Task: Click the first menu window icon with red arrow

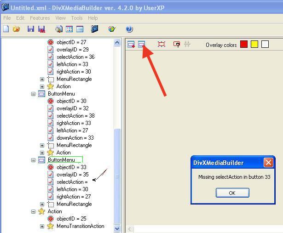Action: (x=131, y=44)
